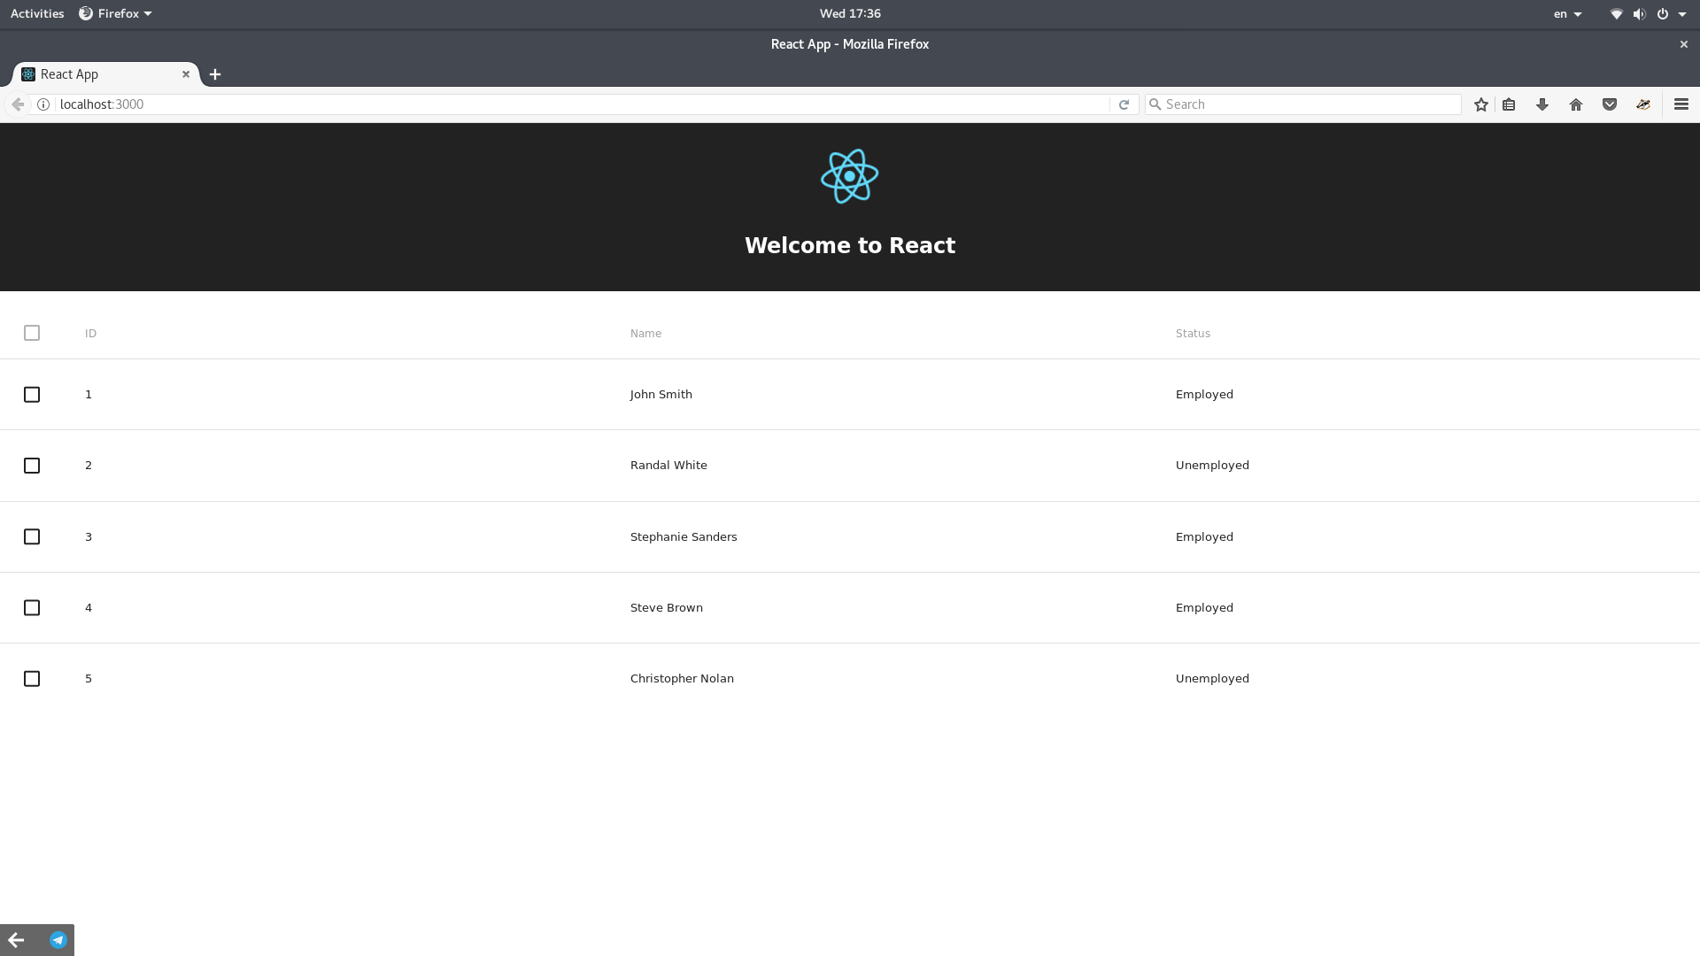
Task: Check the row for John Smith
Action: (x=32, y=395)
